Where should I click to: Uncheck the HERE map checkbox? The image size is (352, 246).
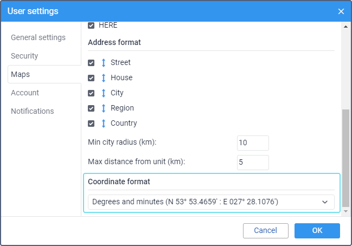pyautogui.click(x=91, y=25)
